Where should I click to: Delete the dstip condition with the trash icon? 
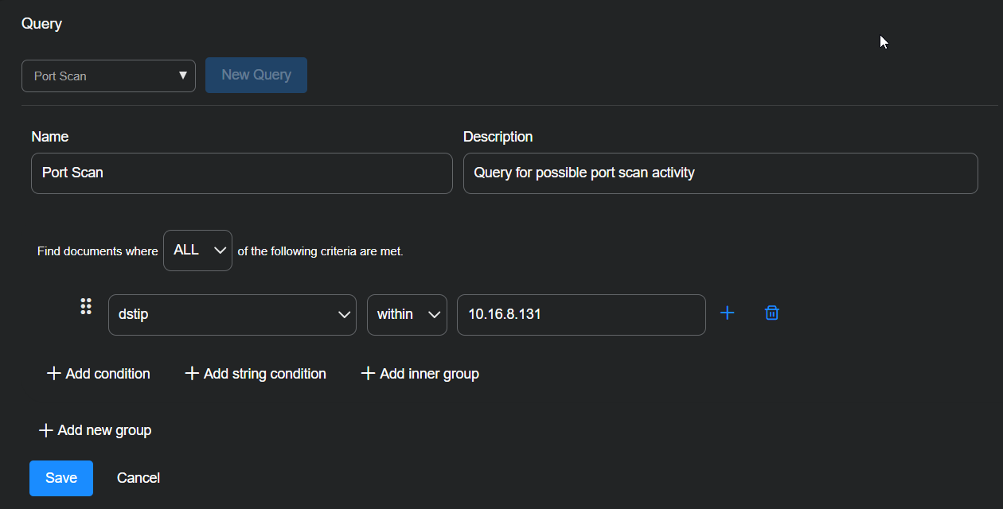(x=771, y=313)
